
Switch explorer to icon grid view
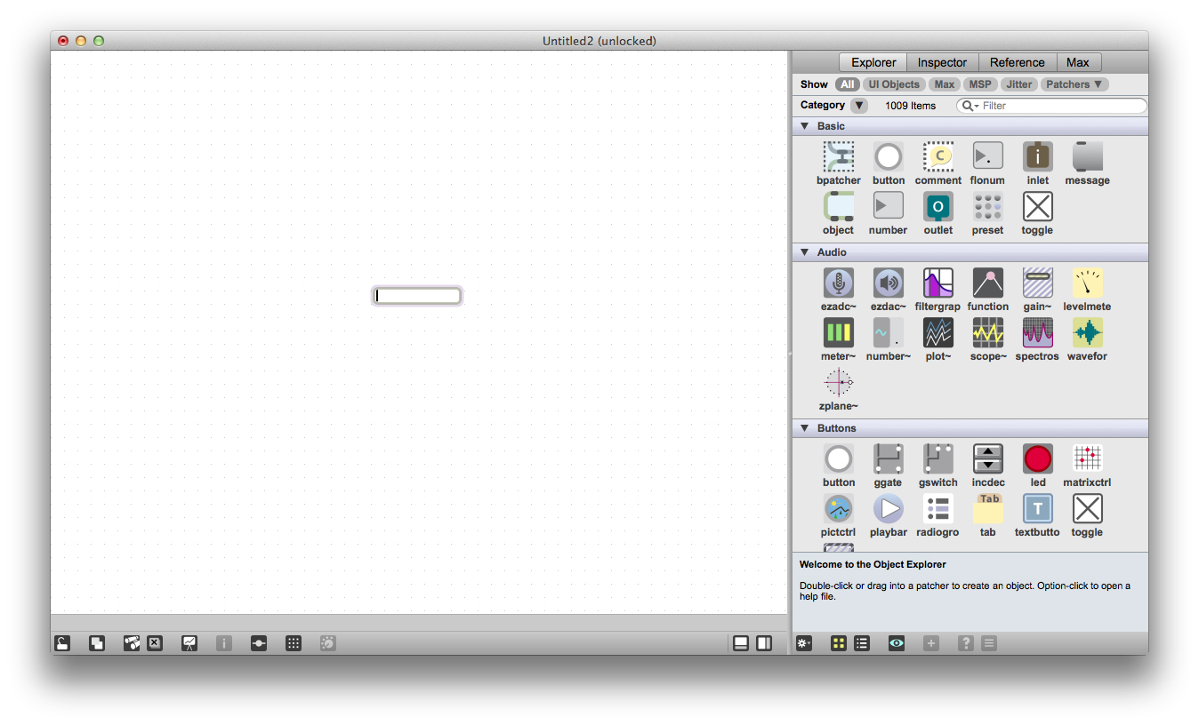(839, 643)
